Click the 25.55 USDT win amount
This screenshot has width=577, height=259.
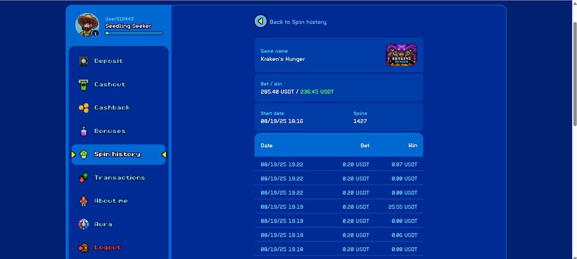[x=403, y=207]
